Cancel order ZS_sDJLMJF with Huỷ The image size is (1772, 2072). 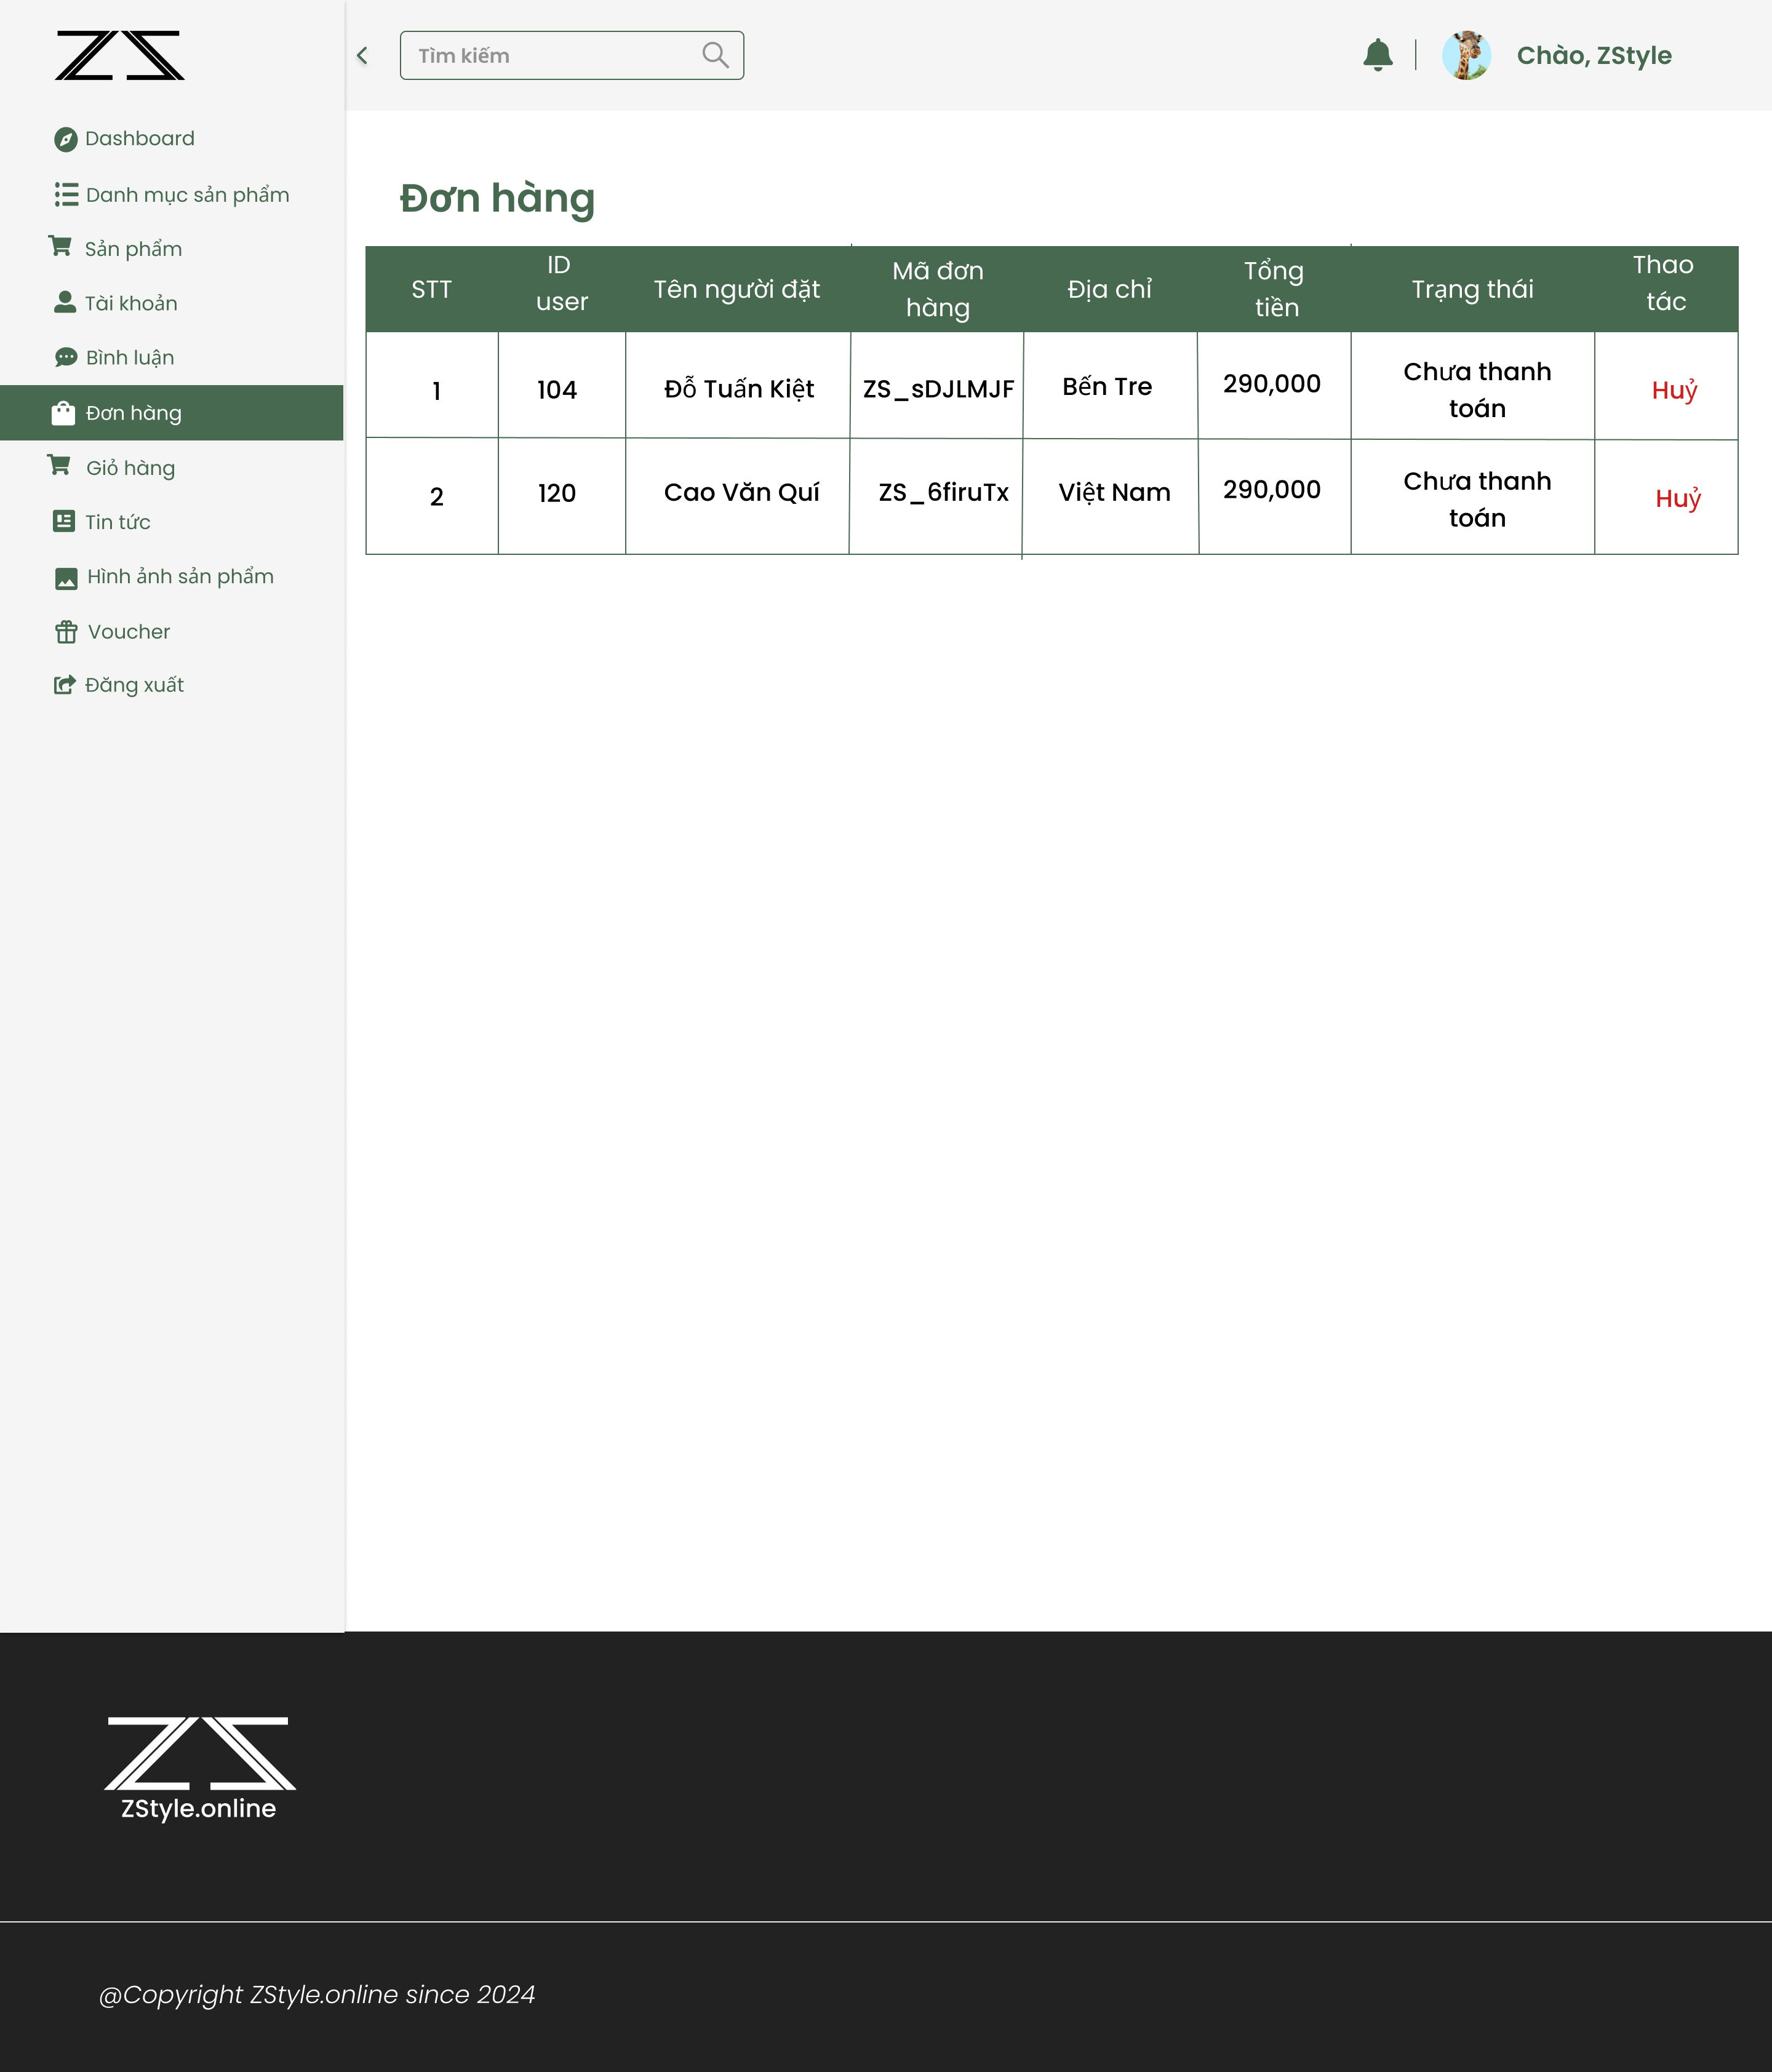[x=1674, y=390]
